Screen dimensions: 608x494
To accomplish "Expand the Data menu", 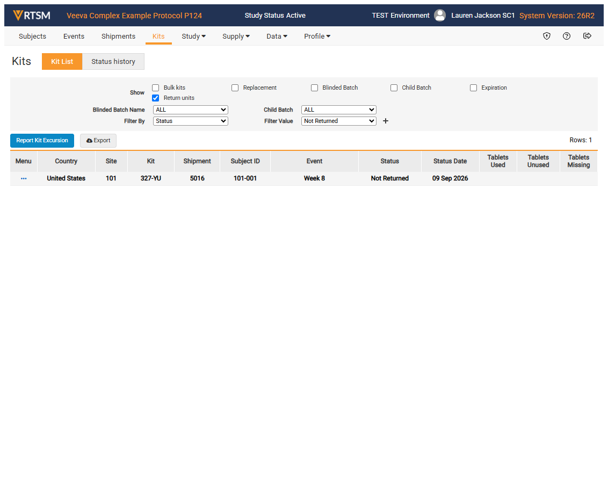I will tap(277, 36).
